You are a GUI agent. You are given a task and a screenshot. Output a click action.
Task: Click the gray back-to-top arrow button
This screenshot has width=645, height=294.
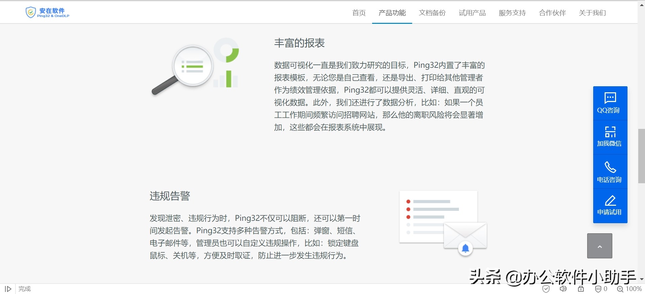(x=600, y=246)
